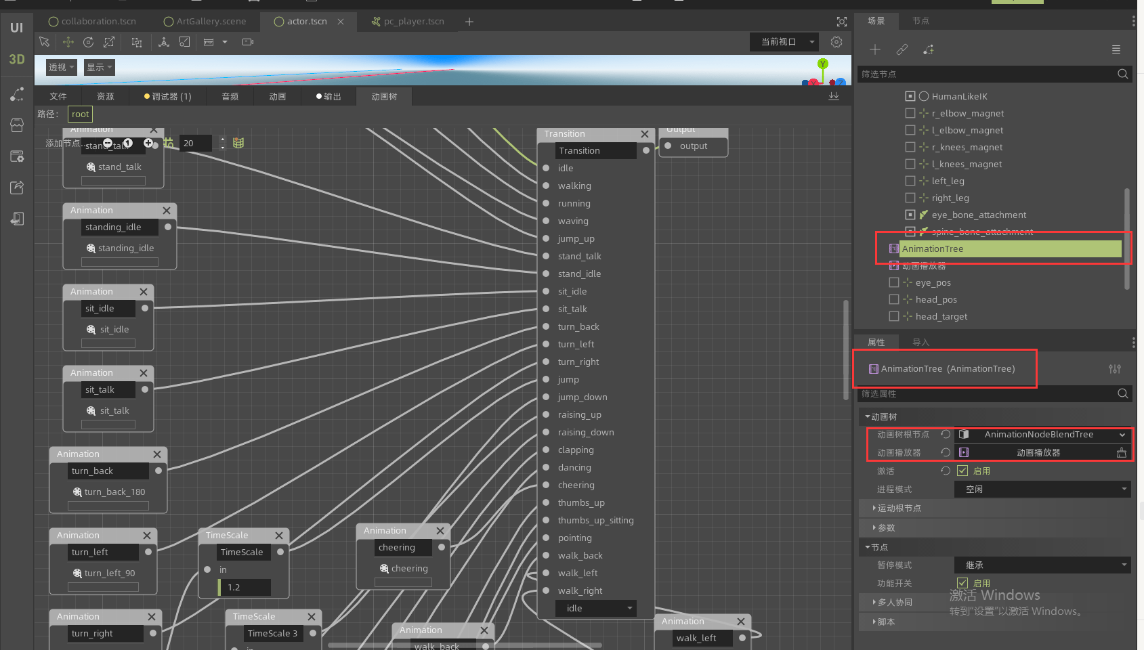The height and width of the screenshot is (650, 1144).
Task: Switch to UI workspace in sidebar
Action: [x=17, y=28]
